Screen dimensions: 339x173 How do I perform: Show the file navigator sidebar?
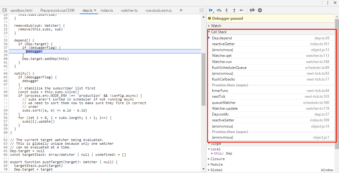pyautogui.click(x=5, y=10)
